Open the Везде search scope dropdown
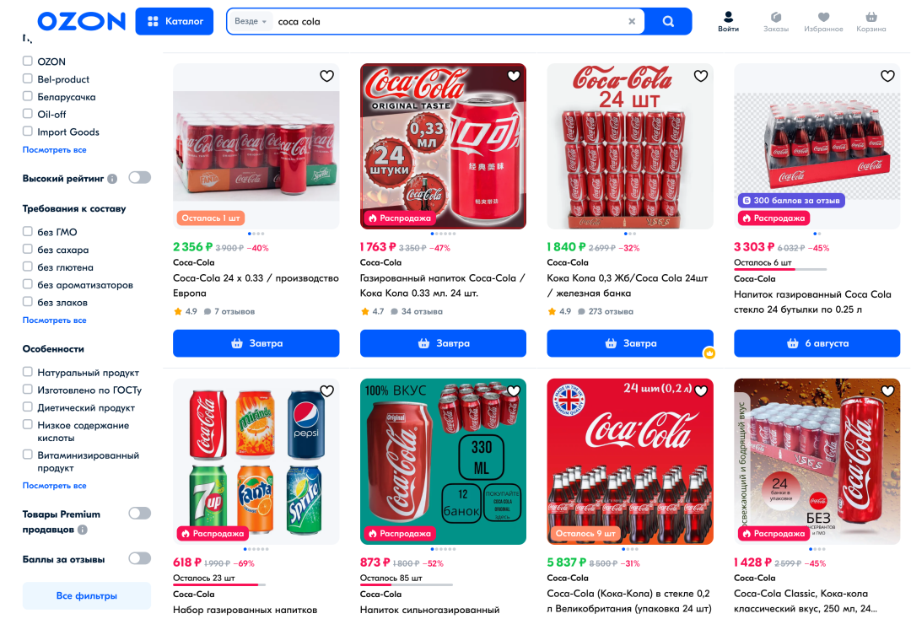 click(x=251, y=22)
